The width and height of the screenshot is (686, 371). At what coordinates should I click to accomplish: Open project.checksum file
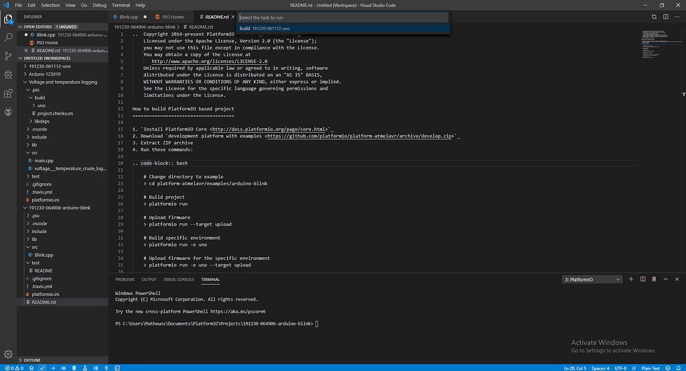(55, 113)
